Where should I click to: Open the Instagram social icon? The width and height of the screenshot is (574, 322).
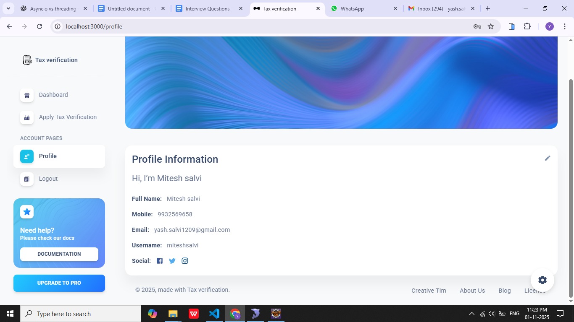click(x=185, y=261)
